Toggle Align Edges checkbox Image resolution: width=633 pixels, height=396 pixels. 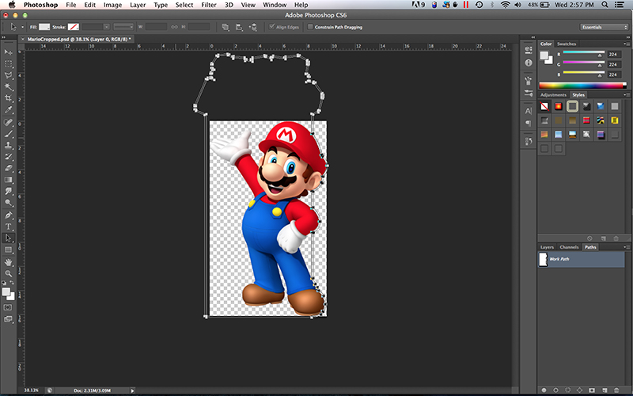(x=272, y=27)
